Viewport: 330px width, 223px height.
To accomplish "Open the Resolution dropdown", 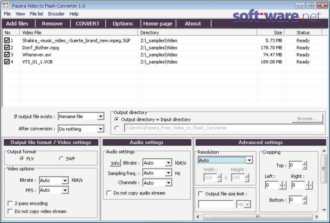I will tap(249, 160).
